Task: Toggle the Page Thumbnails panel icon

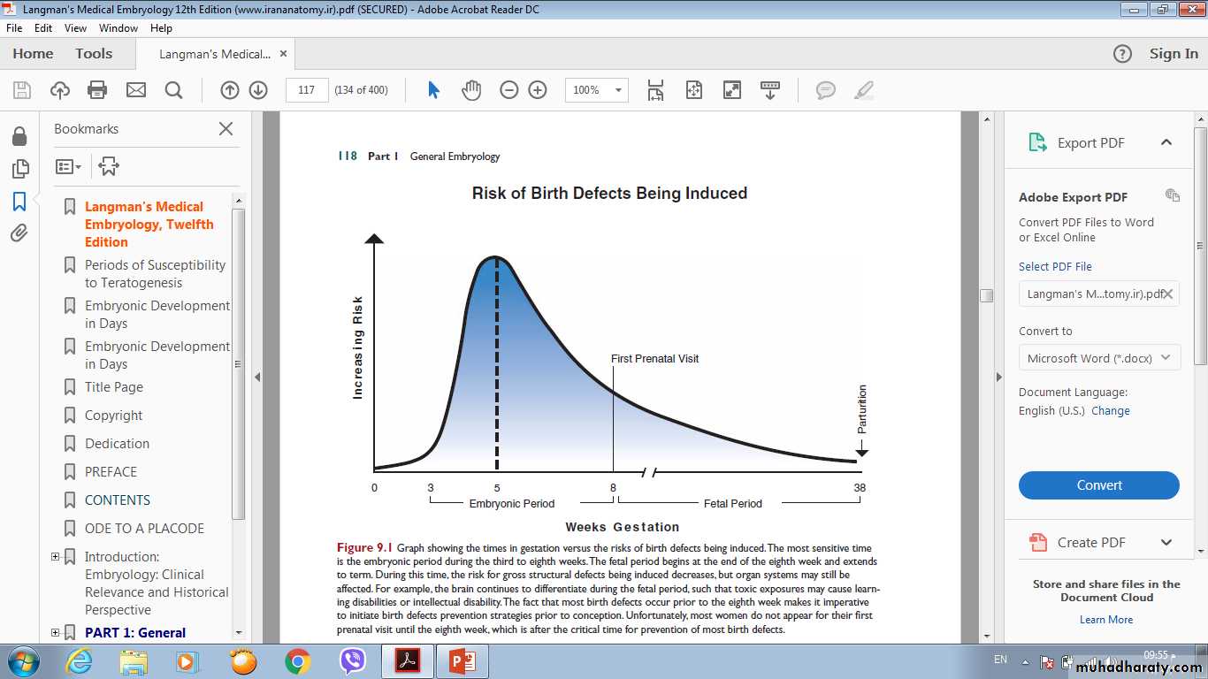Action: click(19, 169)
